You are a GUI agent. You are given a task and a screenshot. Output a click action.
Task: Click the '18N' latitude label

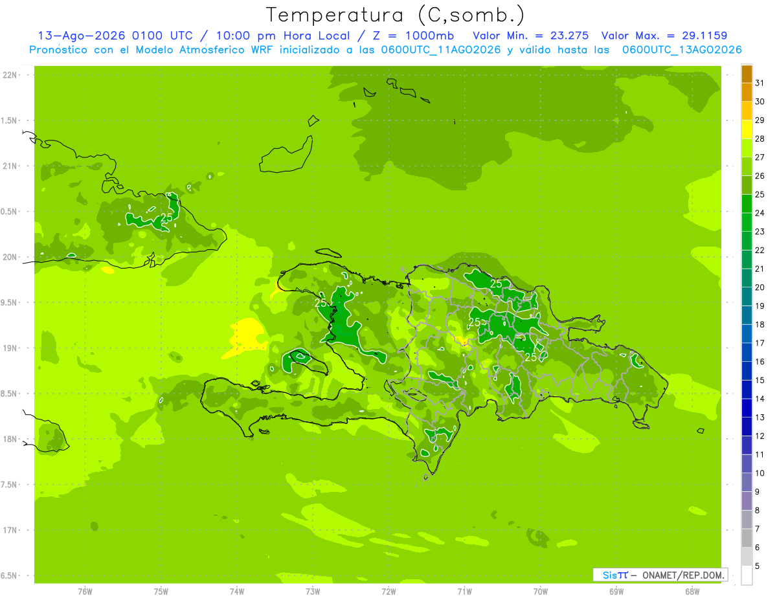(x=10, y=439)
